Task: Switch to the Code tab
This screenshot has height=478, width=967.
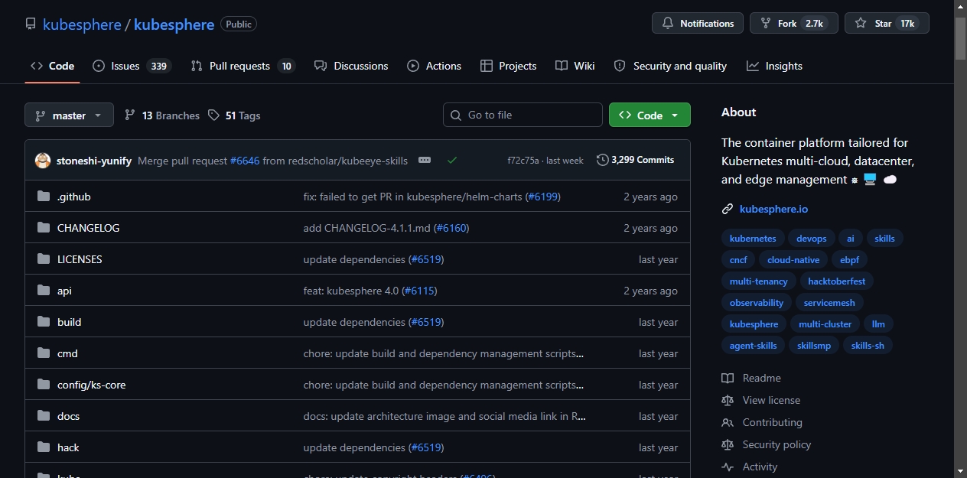Action: 52,66
